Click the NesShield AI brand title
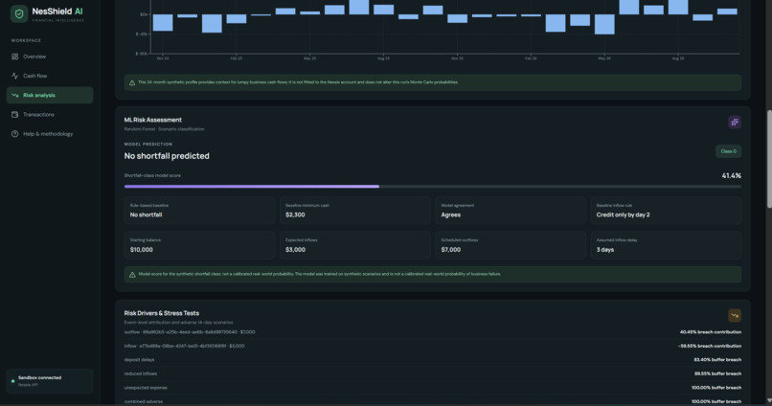 pyautogui.click(x=57, y=11)
